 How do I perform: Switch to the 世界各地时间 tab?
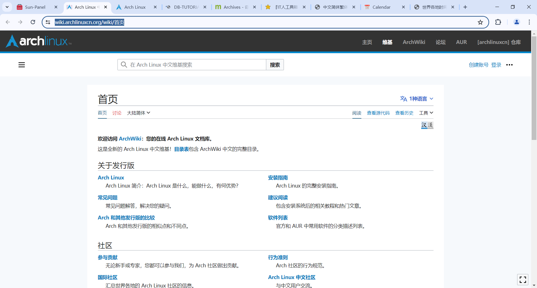[434, 7]
